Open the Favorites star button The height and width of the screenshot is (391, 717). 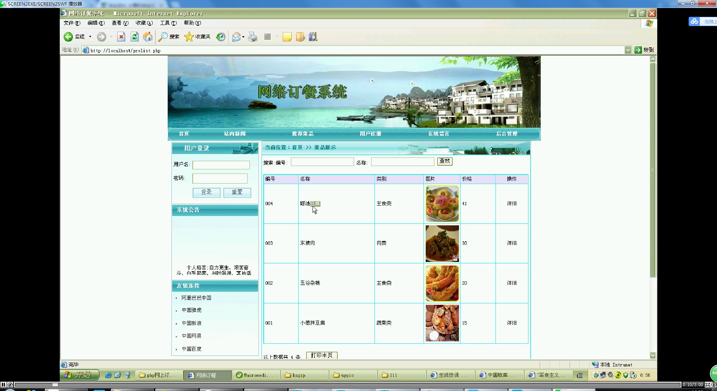point(198,37)
